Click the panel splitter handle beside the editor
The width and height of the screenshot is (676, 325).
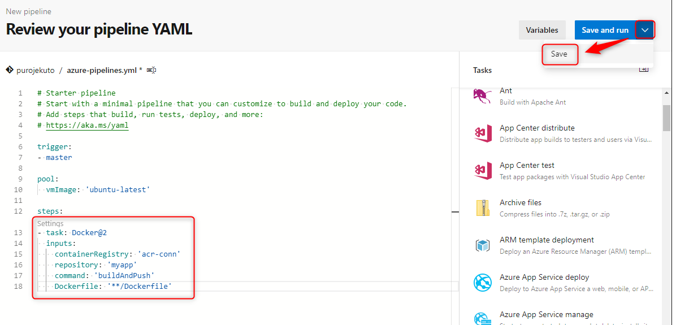(455, 211)
